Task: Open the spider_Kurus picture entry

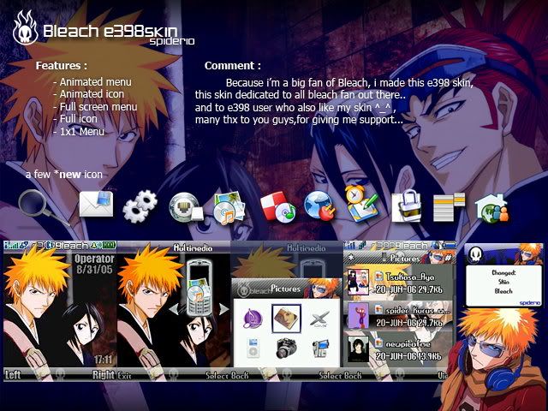Action: pos(400,316)
